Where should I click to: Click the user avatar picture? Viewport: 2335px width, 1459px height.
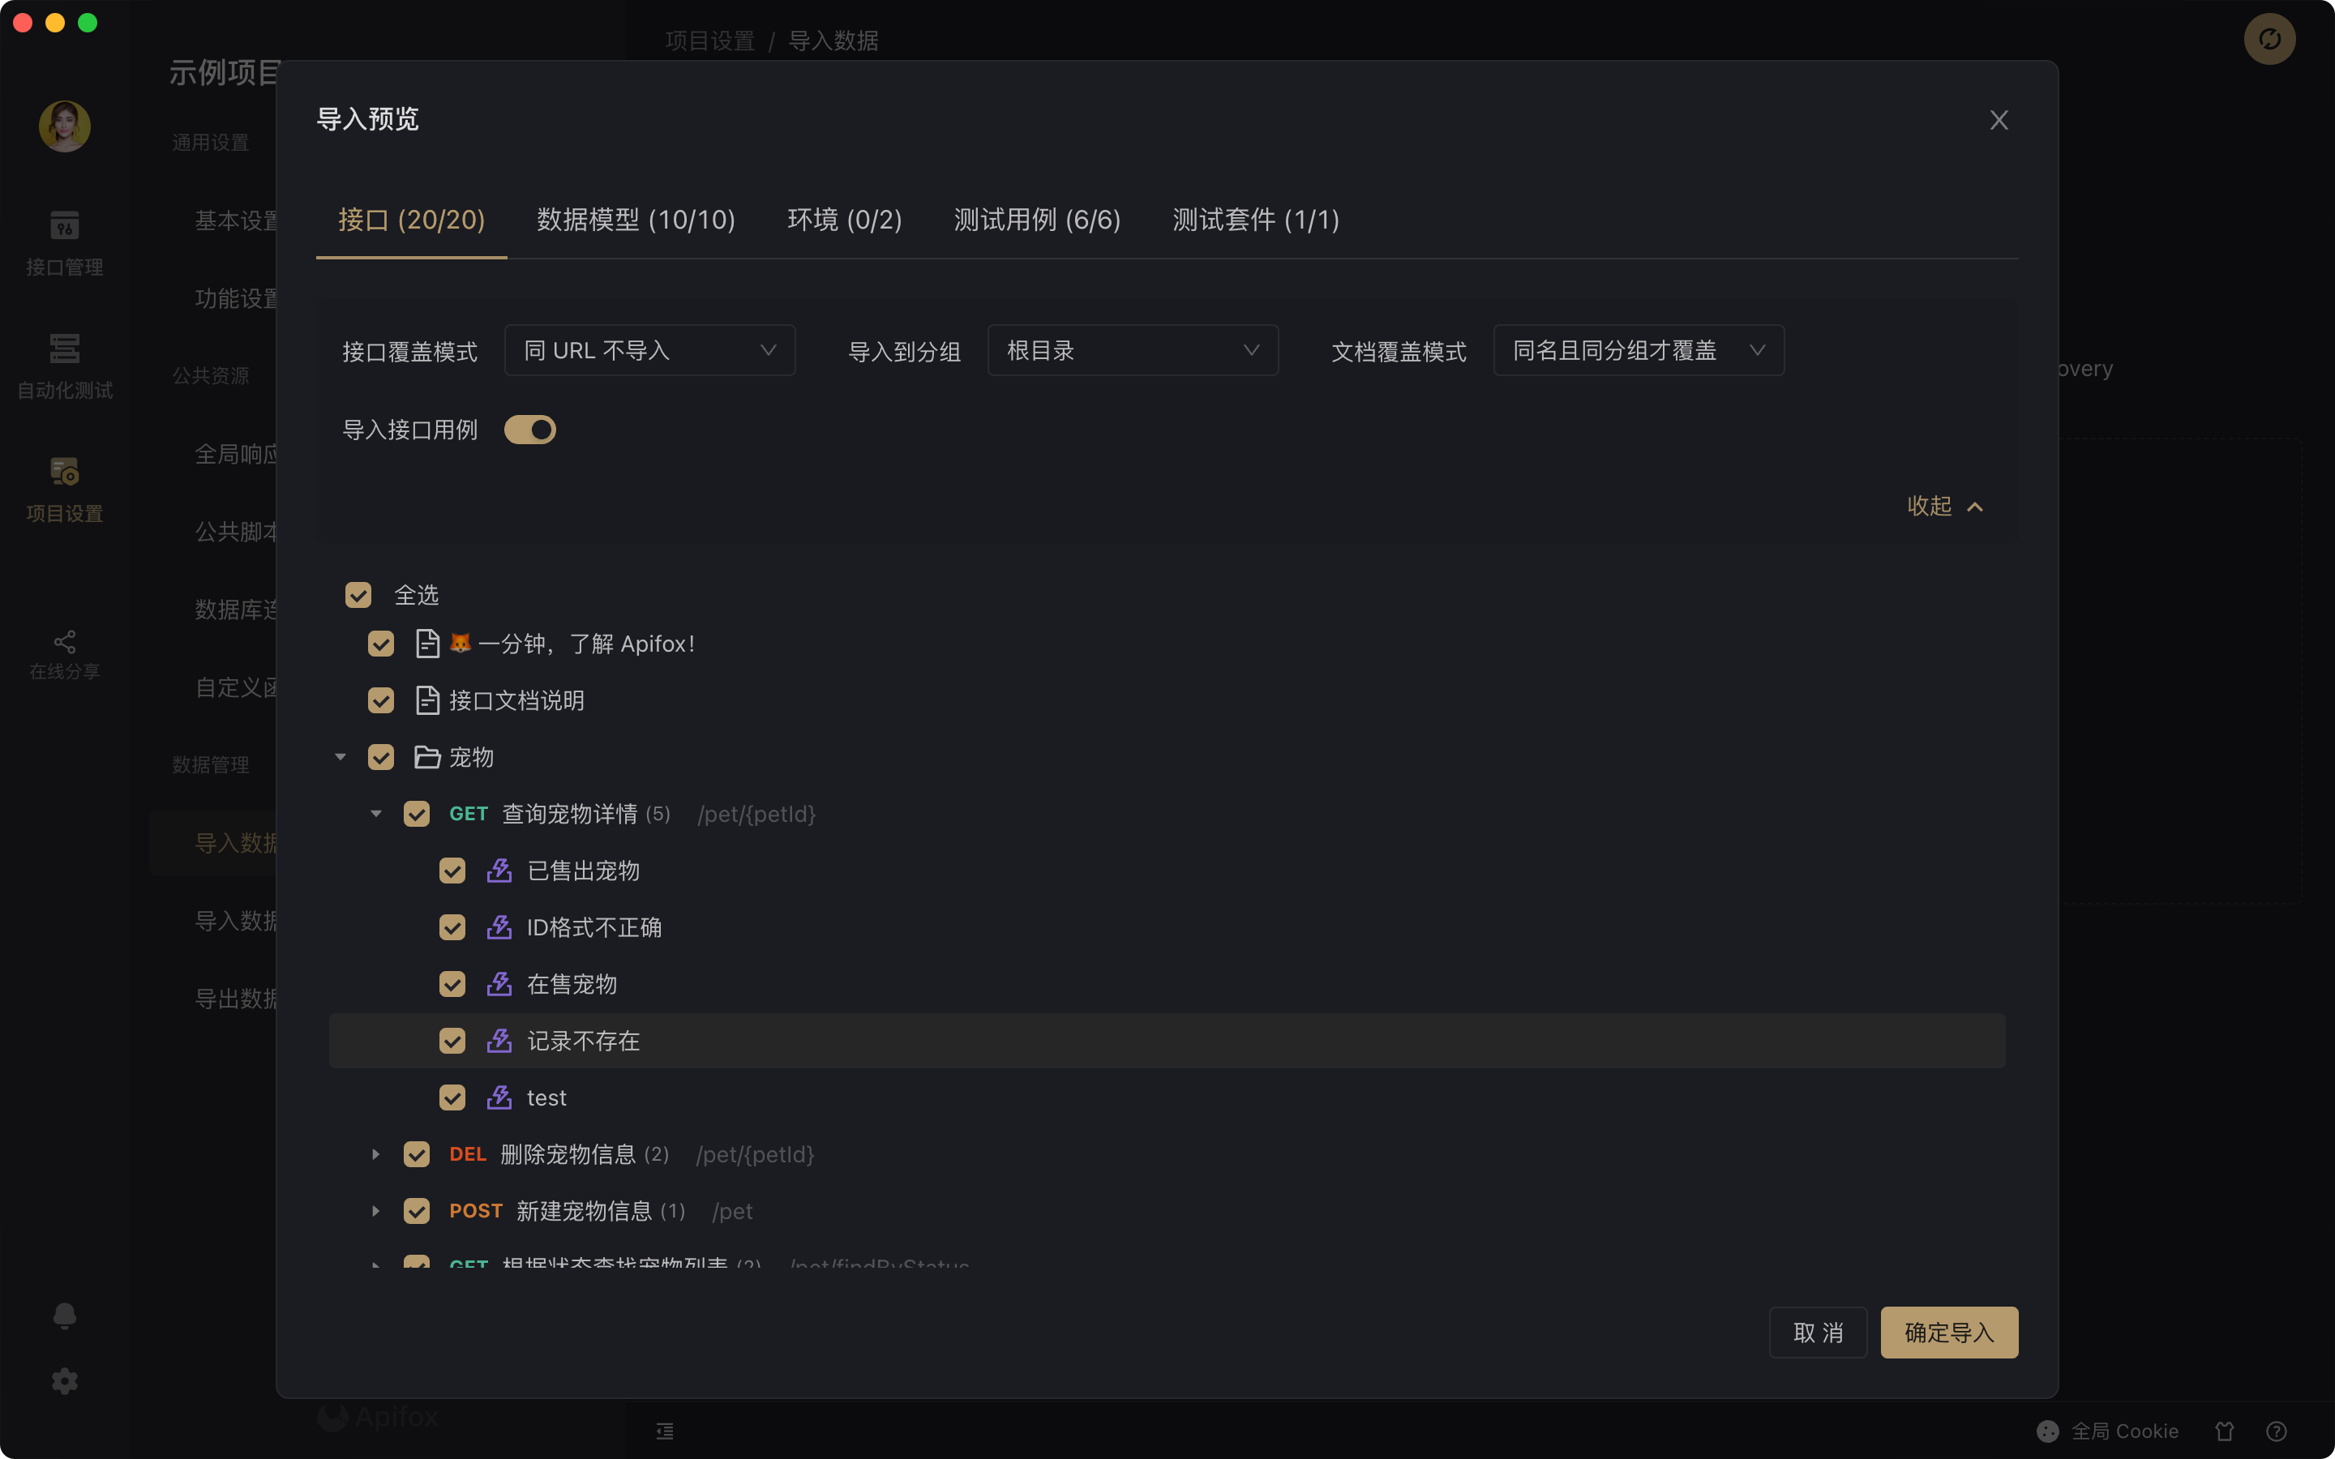tap(65, 126)
